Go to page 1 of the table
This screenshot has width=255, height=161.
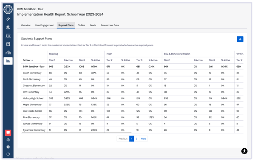pos(132,139)
